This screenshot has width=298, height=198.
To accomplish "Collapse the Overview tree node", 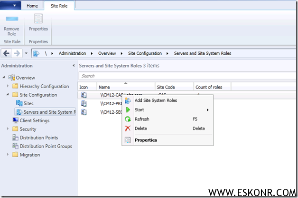I will point(4,77).
